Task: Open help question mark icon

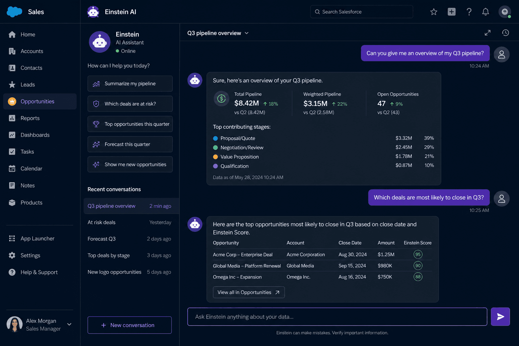Action: (x=469, y=12)
